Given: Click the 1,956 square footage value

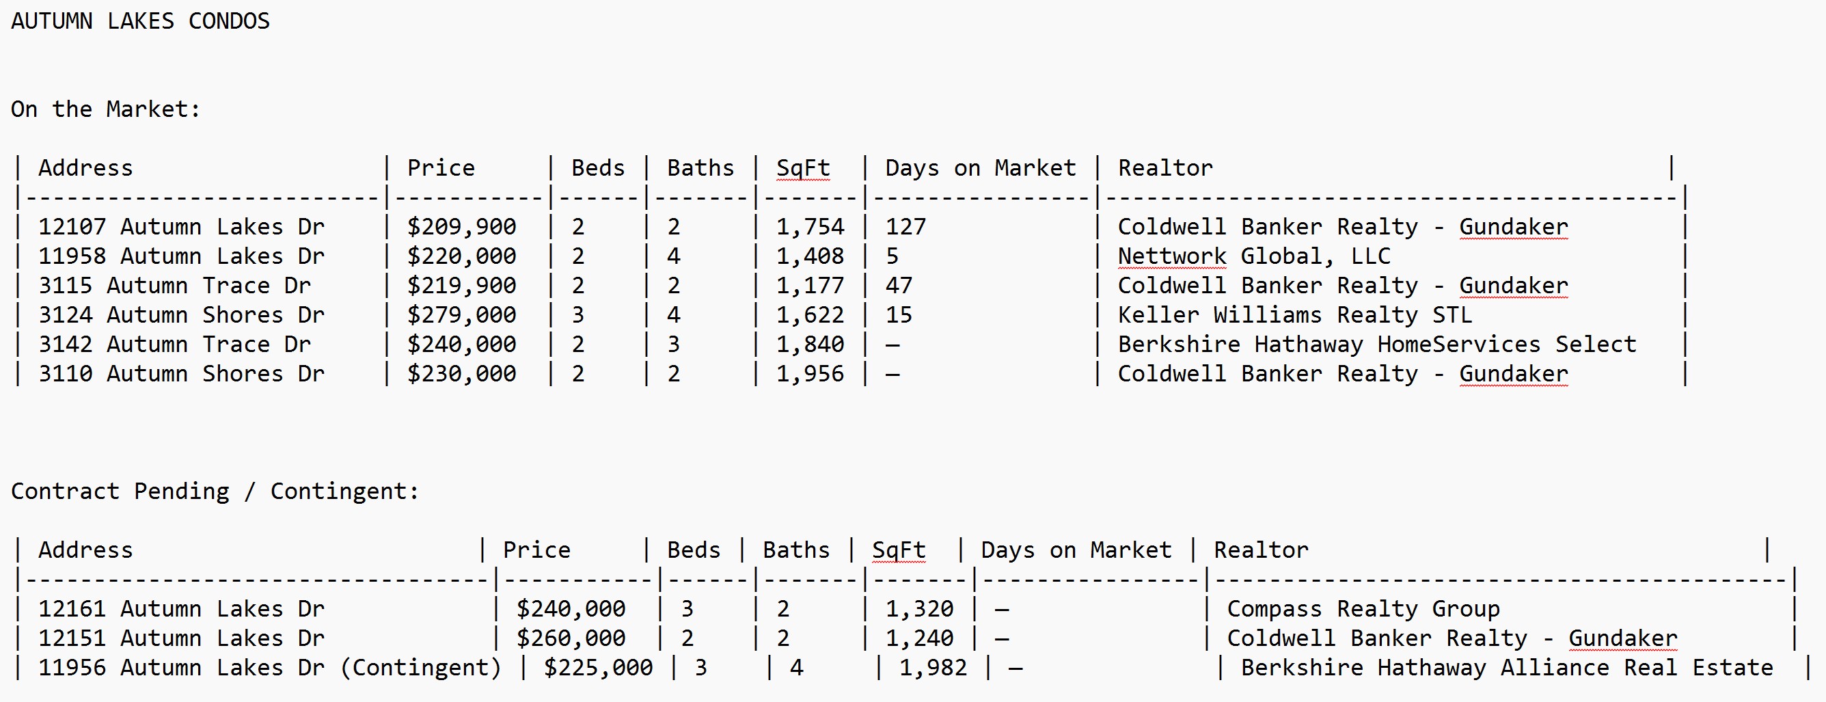Looking at the screenshot, I should pos(810,374).
